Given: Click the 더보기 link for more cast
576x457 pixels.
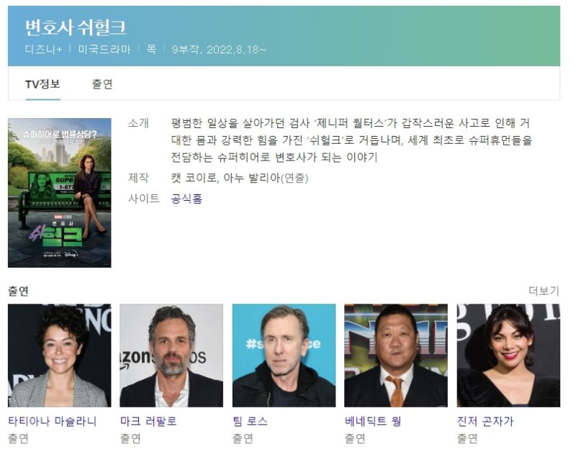Looking at the screenshot, I should coord(544,291).
